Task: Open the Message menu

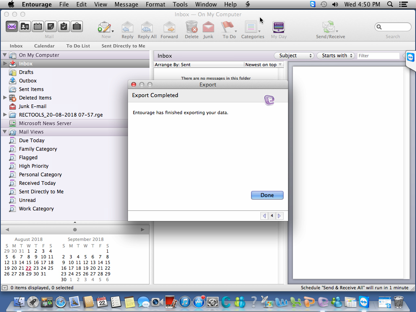Action: click(x=126, y=4)
